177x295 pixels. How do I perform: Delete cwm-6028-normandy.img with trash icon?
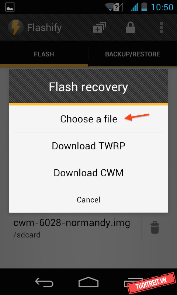[155, 228]
